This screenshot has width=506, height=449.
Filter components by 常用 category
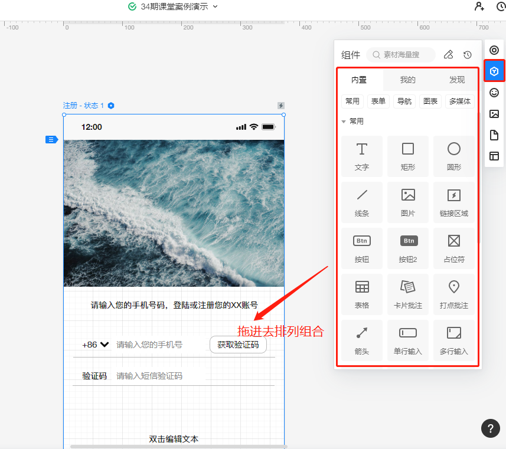click(x=352, y=101)
